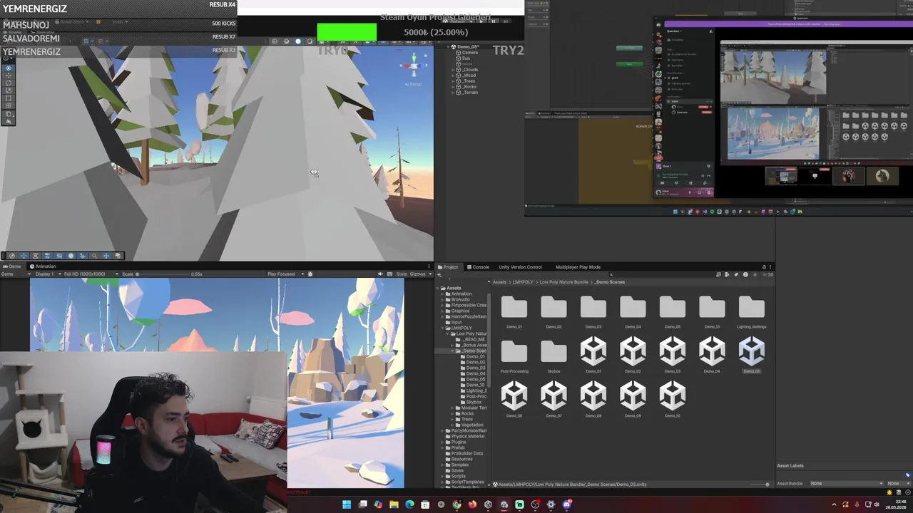Toggle Persp projection label under Scene gizmo

click(x=414, y=84)
